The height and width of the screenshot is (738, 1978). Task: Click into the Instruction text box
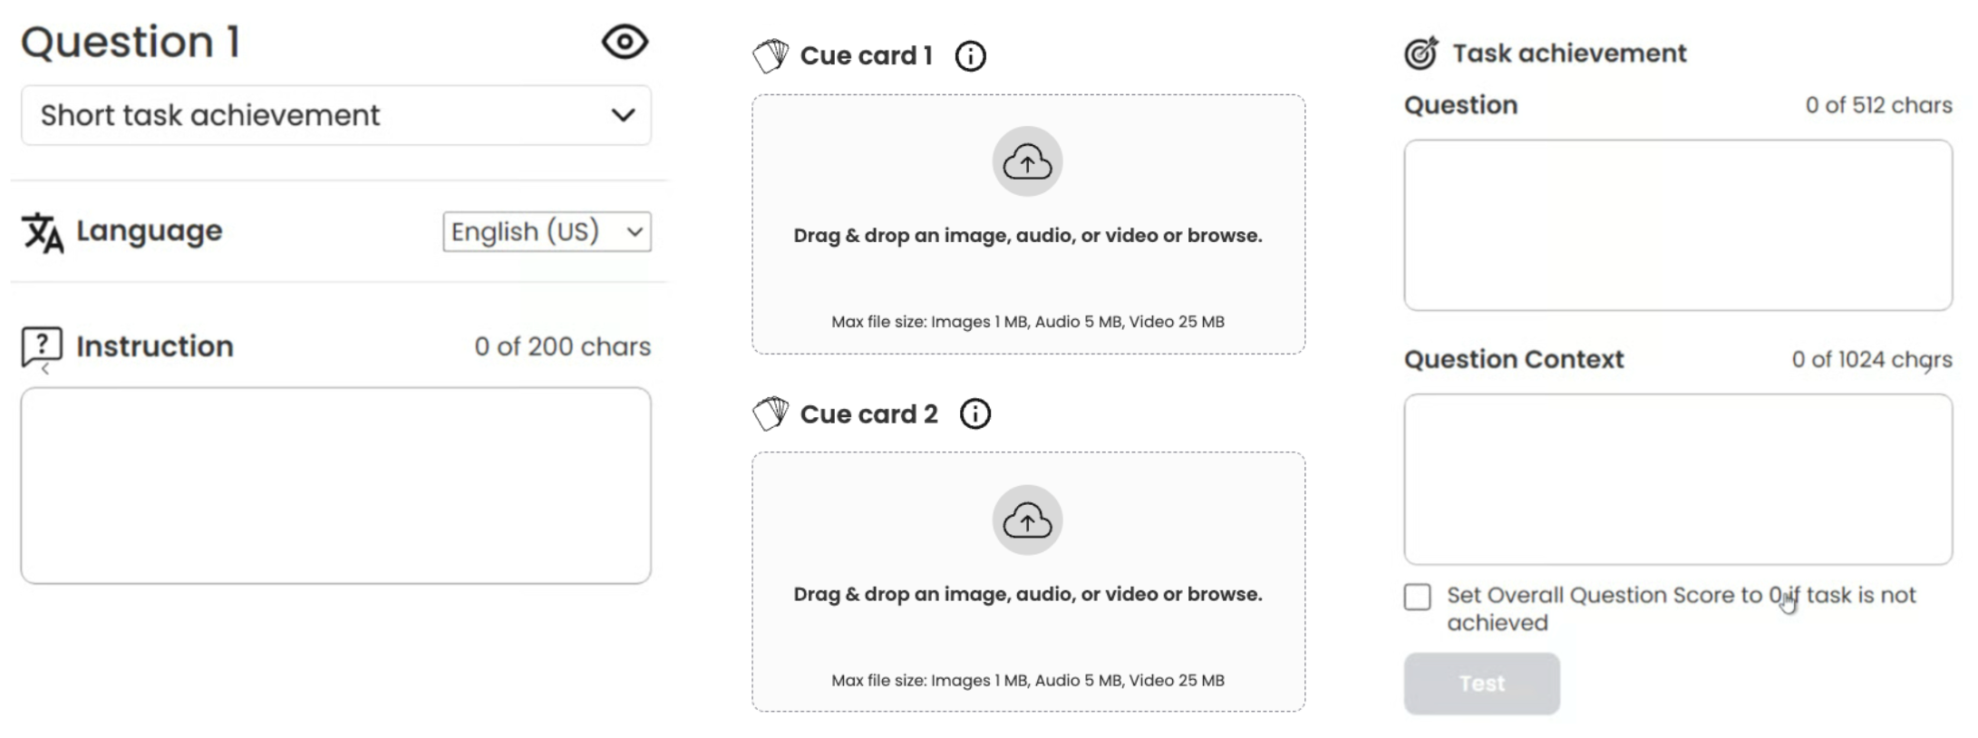click(x=335, y=486)
